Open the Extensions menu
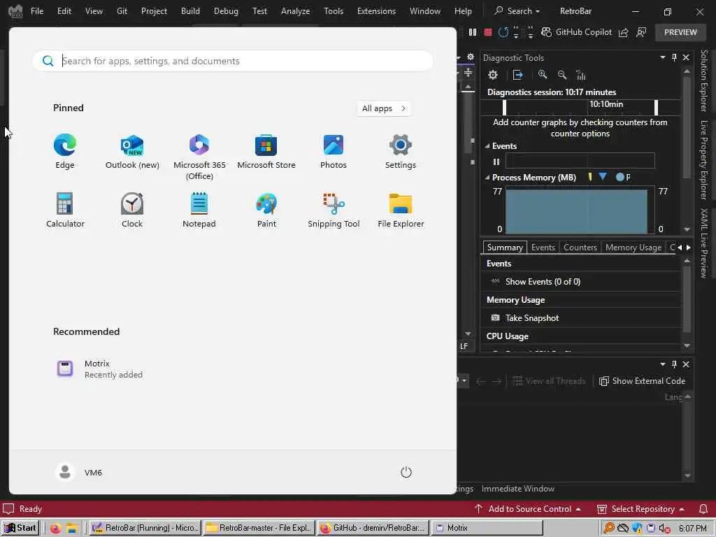Screen dimensions: 716x537 (376, 11)
